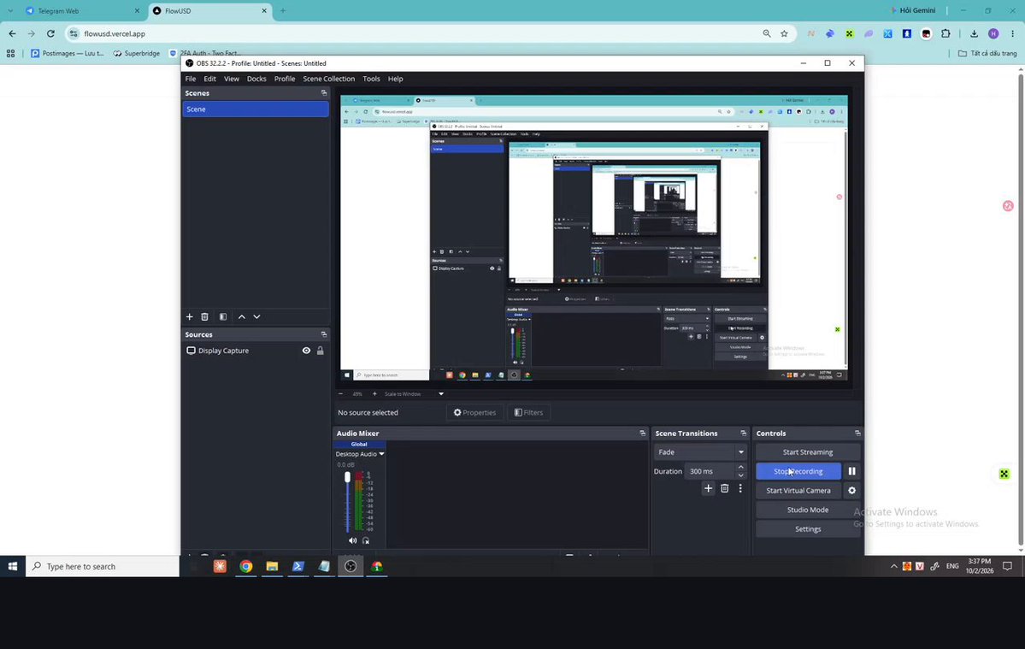This screenshot has height=649, width=1025.
Task: Open the File menu in OBS
Action: pyautogui.click(x=191, y=79)
